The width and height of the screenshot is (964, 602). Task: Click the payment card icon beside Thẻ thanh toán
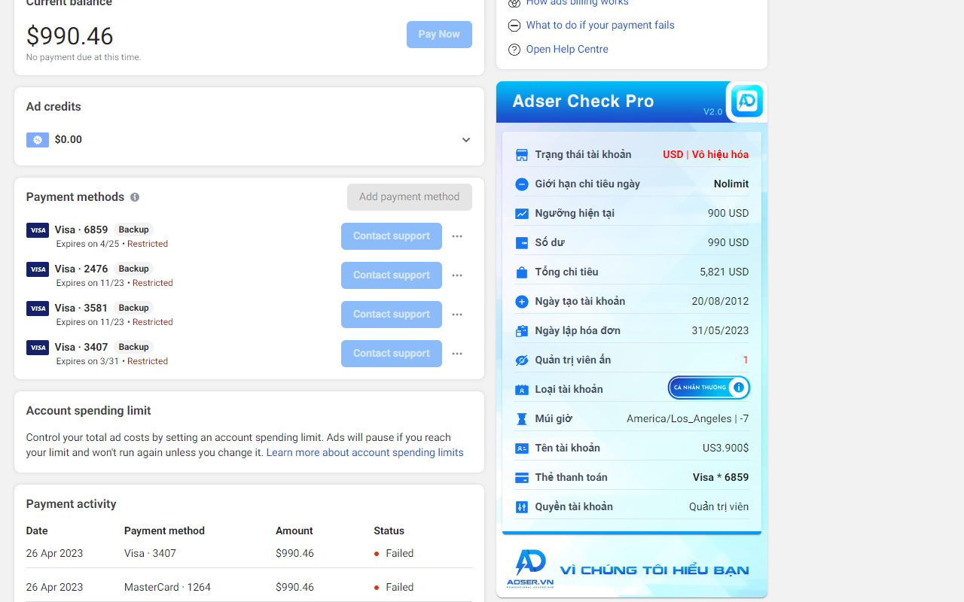521,477
